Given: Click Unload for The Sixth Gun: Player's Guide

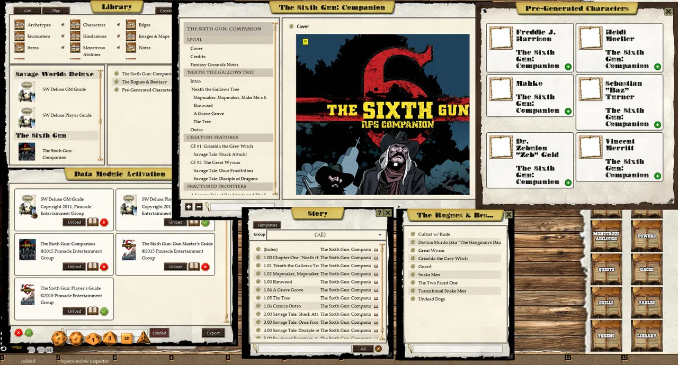Looking at the screenshot, I should (74, 311).
